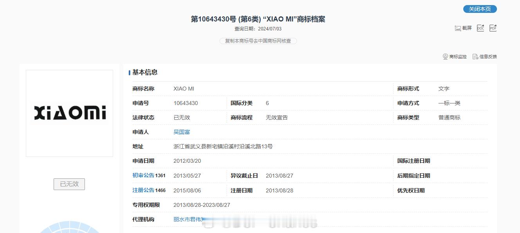Image resolution: width=520 pixels, height=233 pixels.
Task: Click the camera icon beside 商标监控
Action: [x=444, y=56]
